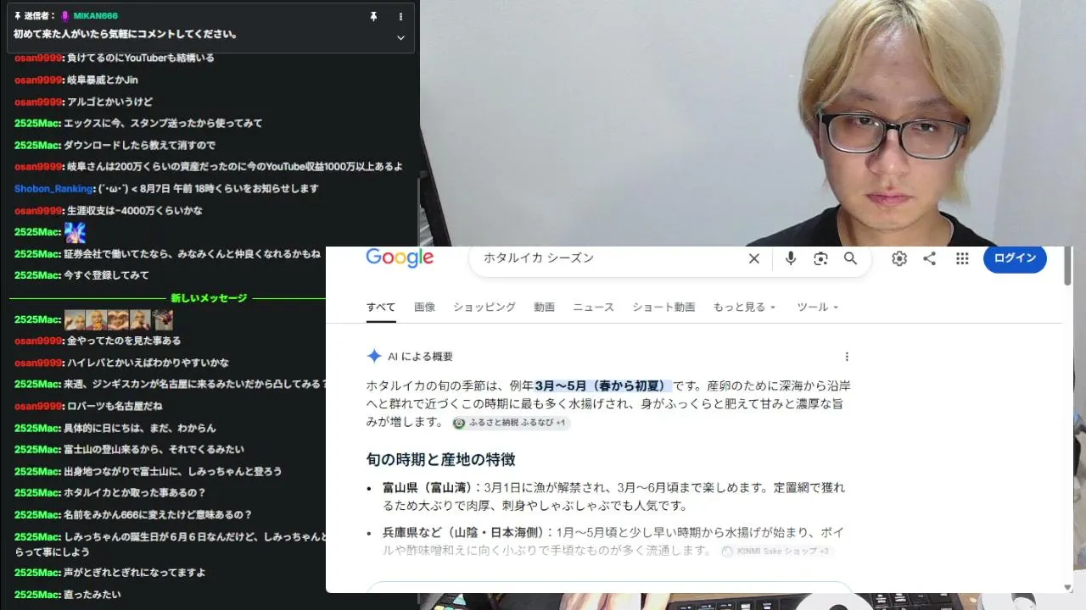Click the chat message 名前をみかん666に変えたけど意味あるの？

click(x=158, y=514)
